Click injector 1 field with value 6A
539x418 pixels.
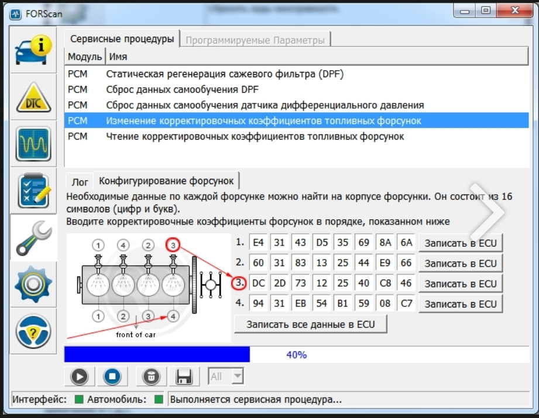click(x=406, y=243)
